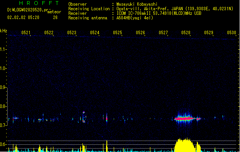Click the 0.7 kHz axis label

(x=3, y=125)
